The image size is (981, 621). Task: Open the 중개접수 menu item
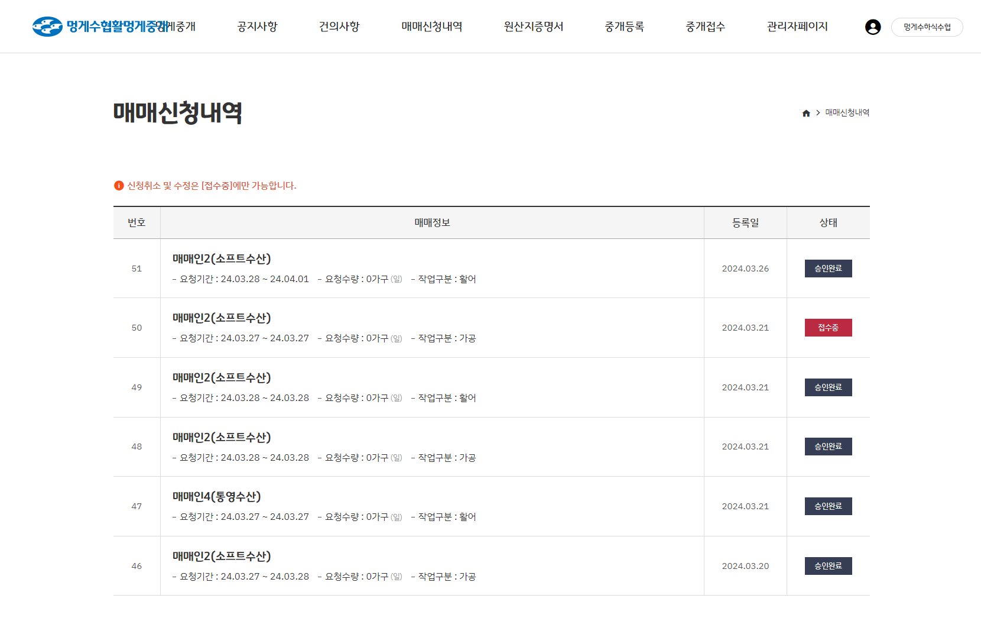[705, 27]
